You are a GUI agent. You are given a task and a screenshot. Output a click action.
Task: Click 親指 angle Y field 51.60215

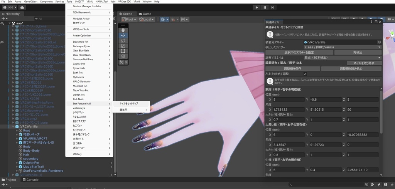[x=326, y=110]
